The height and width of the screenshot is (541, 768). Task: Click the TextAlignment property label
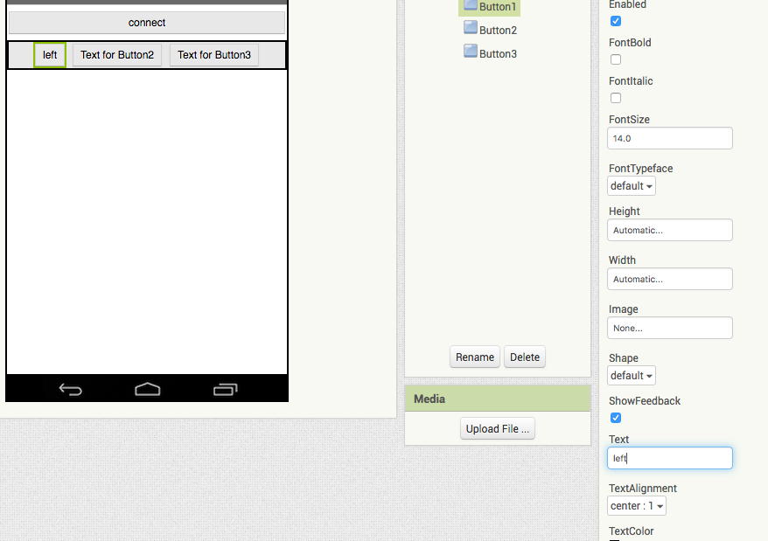[x=643, y=489]
